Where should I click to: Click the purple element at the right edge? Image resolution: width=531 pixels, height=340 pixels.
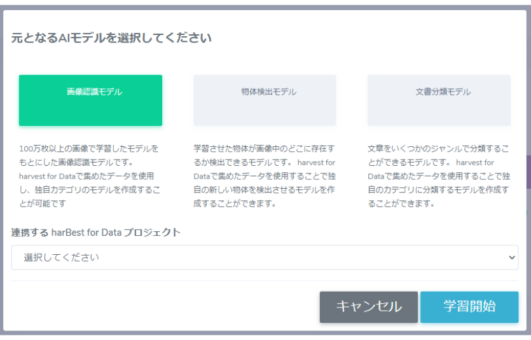tap(528, 172)
